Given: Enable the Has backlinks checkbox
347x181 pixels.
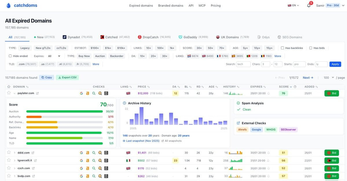Looking at the screenshot, I should tap(282, 48).
